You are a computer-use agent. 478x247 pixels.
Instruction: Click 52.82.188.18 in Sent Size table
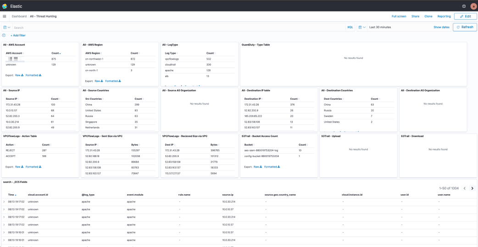coord(92,156)
